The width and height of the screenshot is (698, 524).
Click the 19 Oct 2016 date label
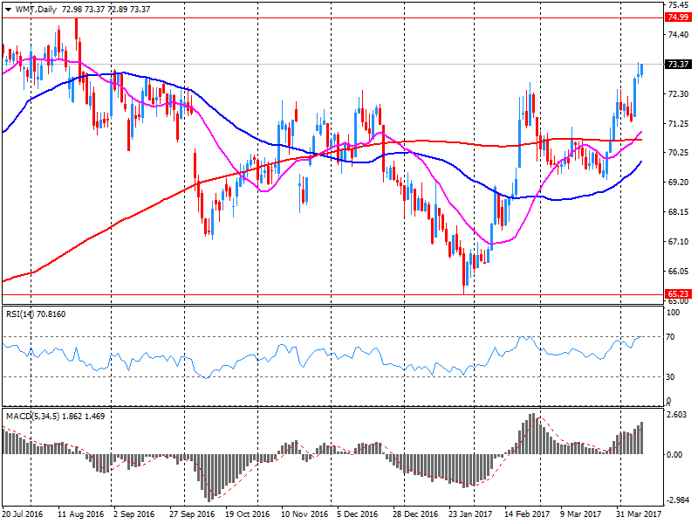247,514
